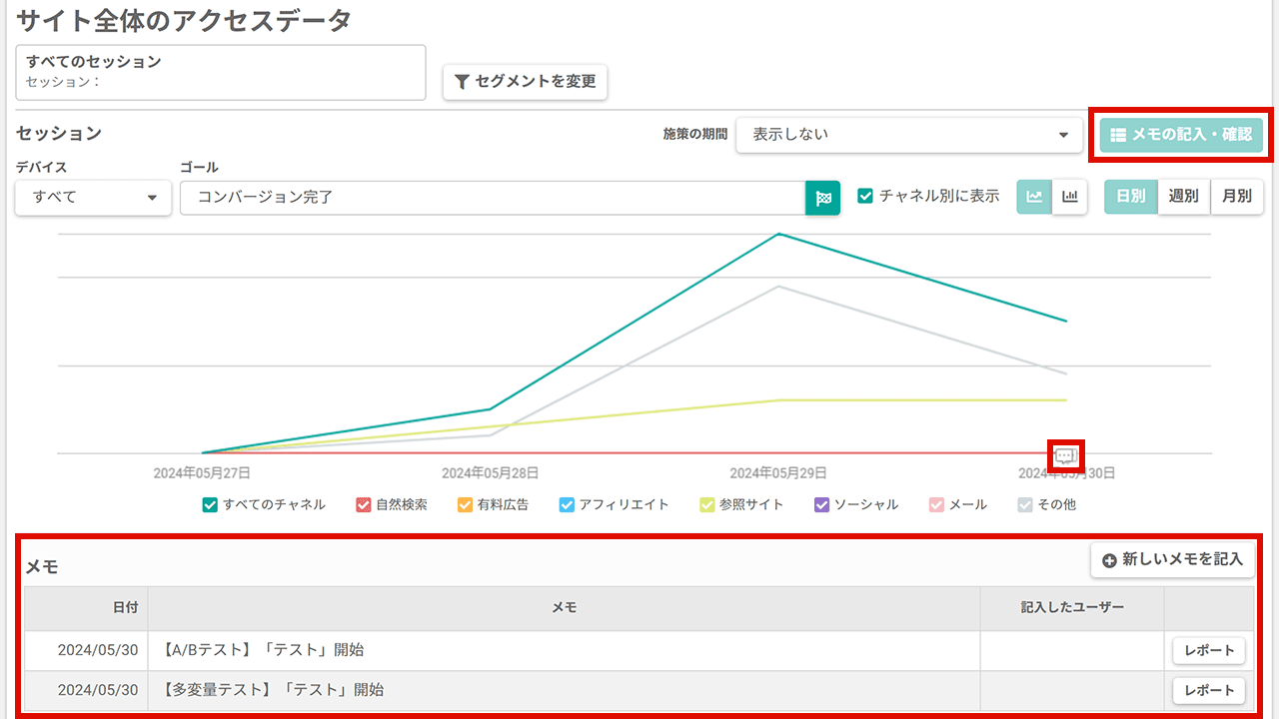Toggle 自然検索 legend checkbox

tap(364, 504)
